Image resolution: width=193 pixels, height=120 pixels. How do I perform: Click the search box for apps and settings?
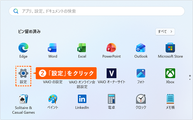100,11
